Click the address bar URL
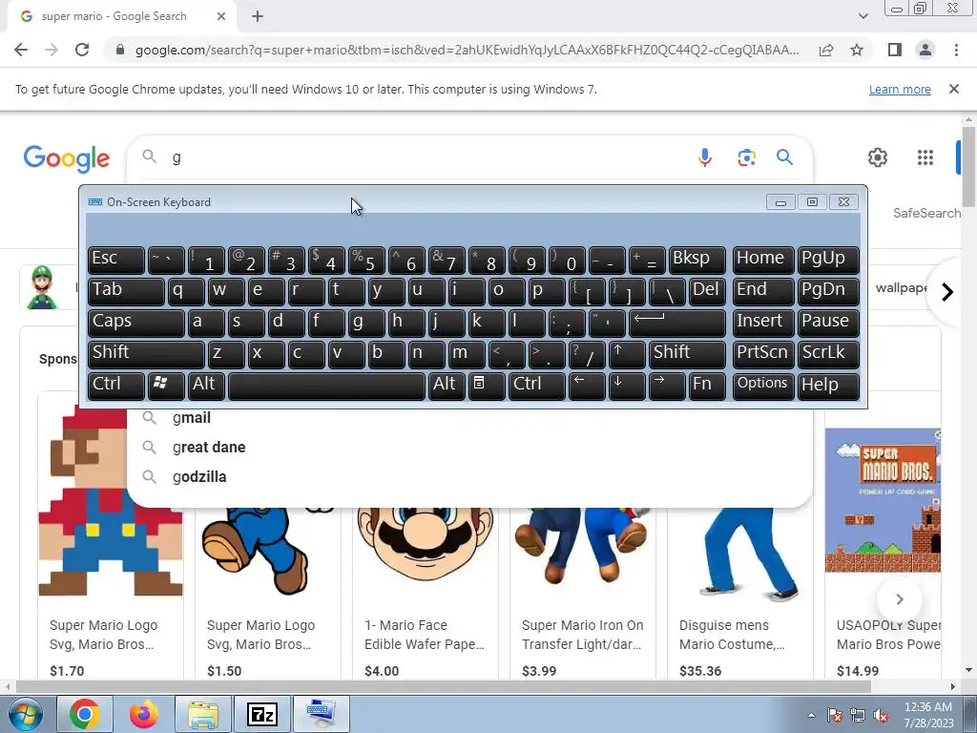The height and width of the screenshot is (733, 977). tap(467, 50)
